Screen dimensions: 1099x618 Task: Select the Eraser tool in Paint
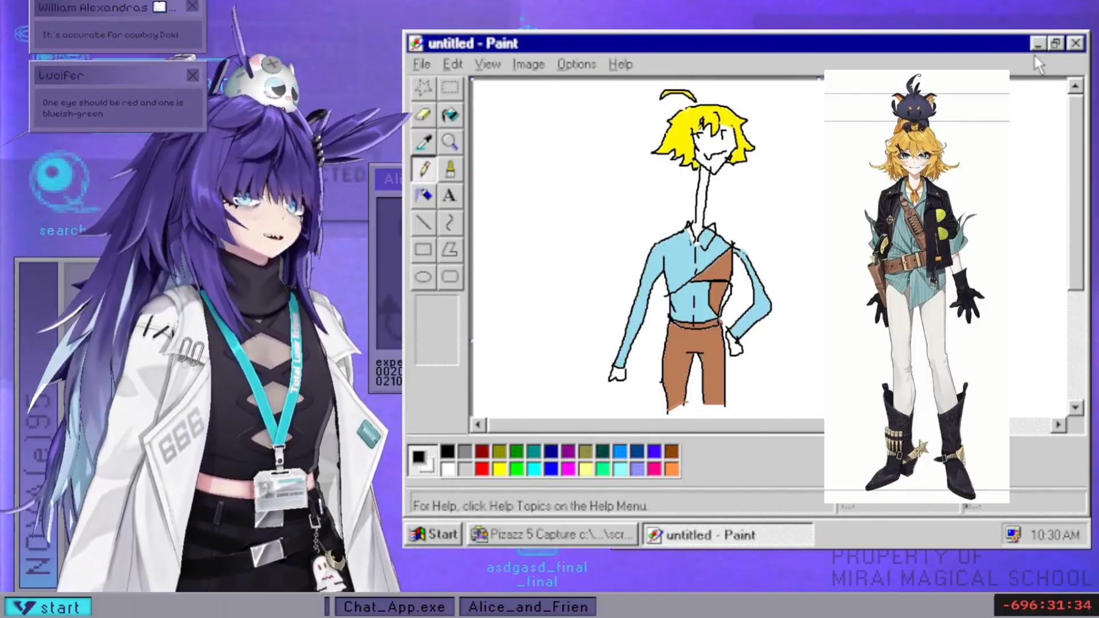click(x=423, y=114)
